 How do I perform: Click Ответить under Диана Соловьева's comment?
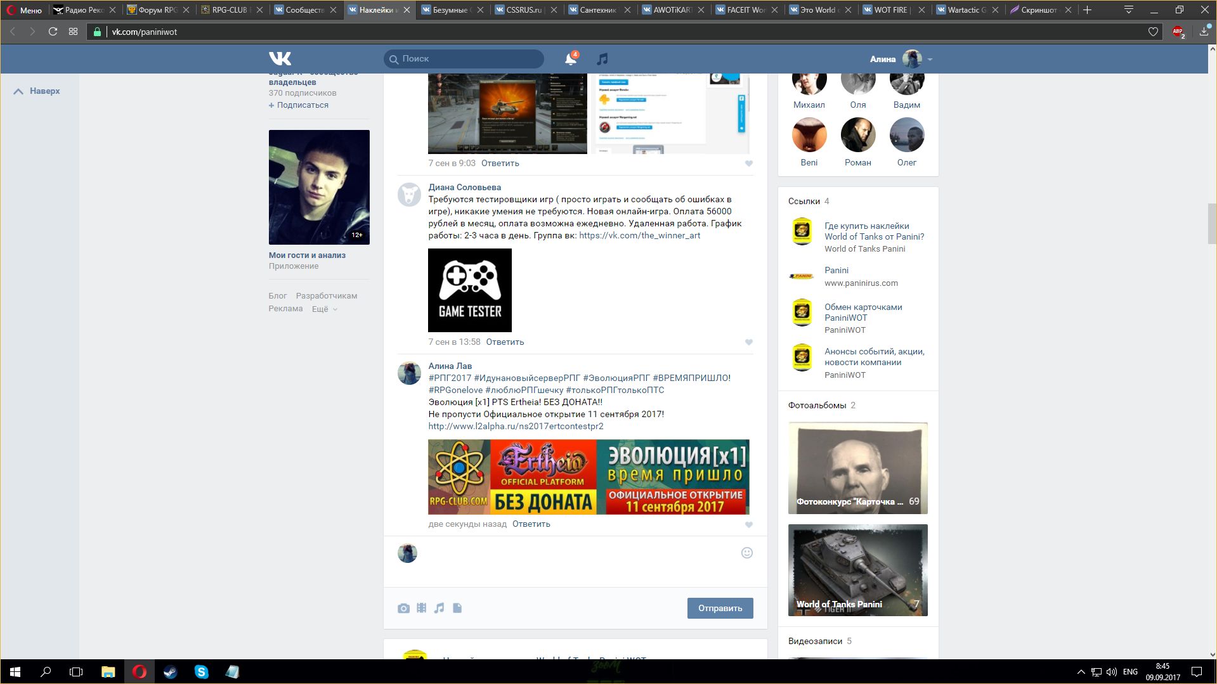[x=505, y=342]
